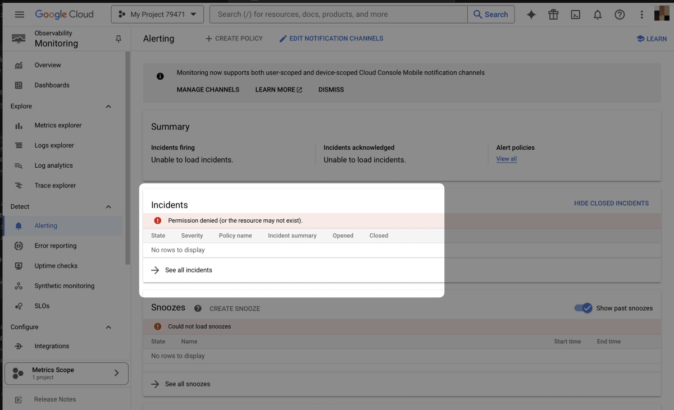
Task: Toggle Show past snoozes switch
Action: tap(584, 308)
